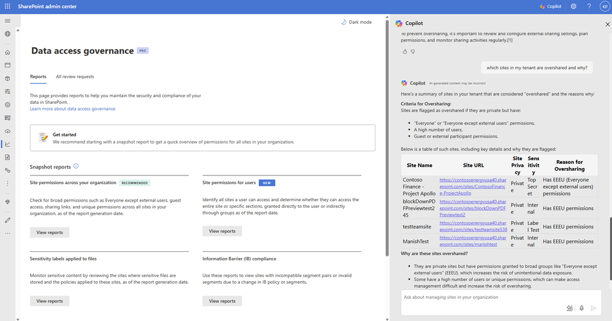Open the app launcher waffle icon
Screen dimensions: 612x321
pos(7,6)
